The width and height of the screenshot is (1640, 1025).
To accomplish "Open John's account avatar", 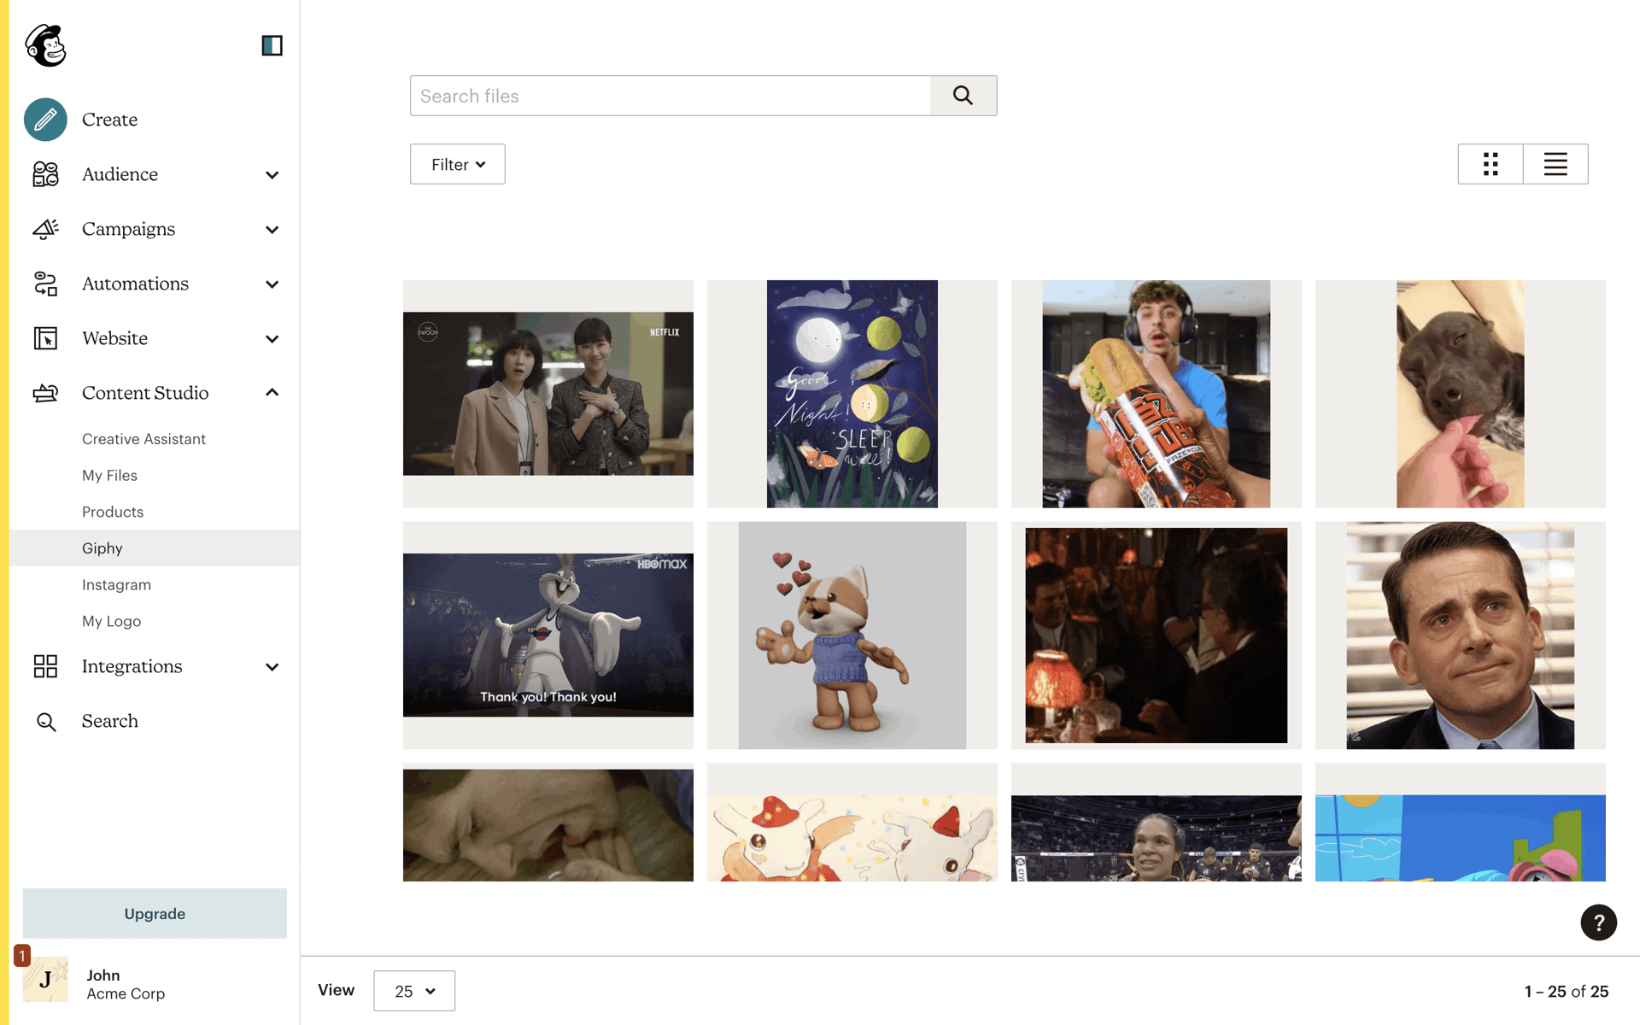I will 45,980.
